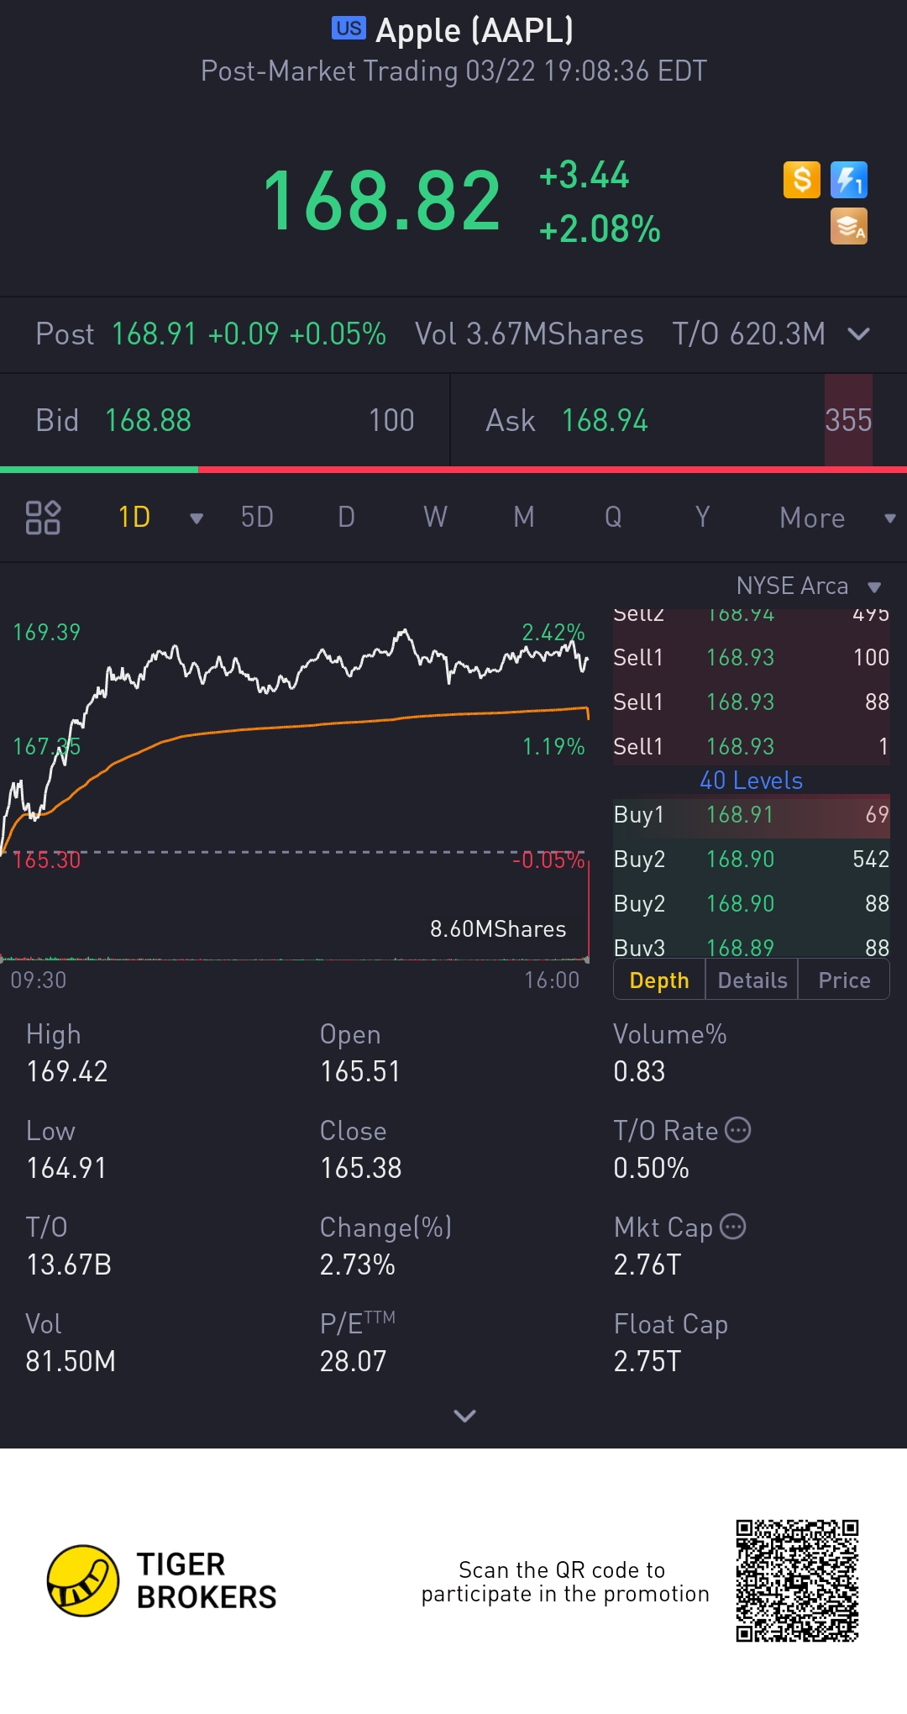Open the T/O Rate info icon
Image resolution: width=907 pixels, height=1714 pixels.
(737, 1130)
